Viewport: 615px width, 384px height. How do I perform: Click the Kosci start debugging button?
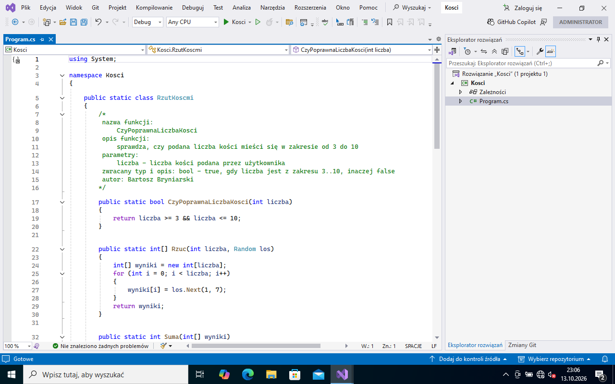[x=234, y=22]
